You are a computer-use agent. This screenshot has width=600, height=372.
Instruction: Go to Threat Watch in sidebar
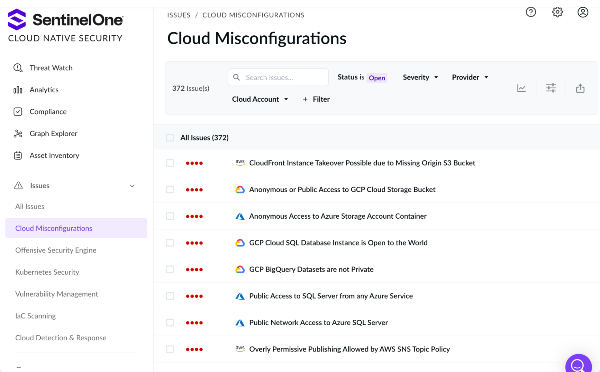[51, 68]
